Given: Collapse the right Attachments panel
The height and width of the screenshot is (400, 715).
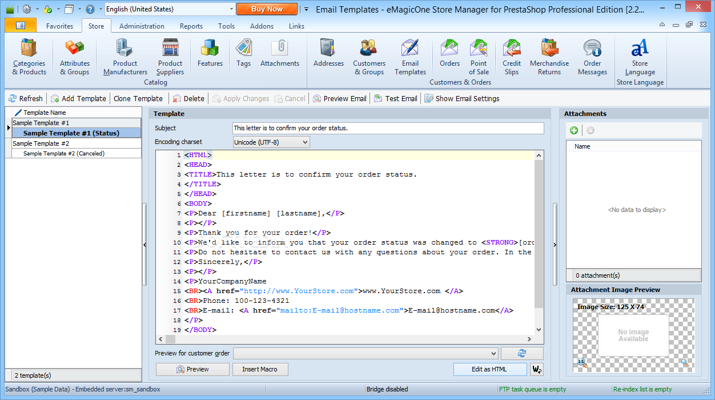Looking at the screenshot, I should (555, 244).
